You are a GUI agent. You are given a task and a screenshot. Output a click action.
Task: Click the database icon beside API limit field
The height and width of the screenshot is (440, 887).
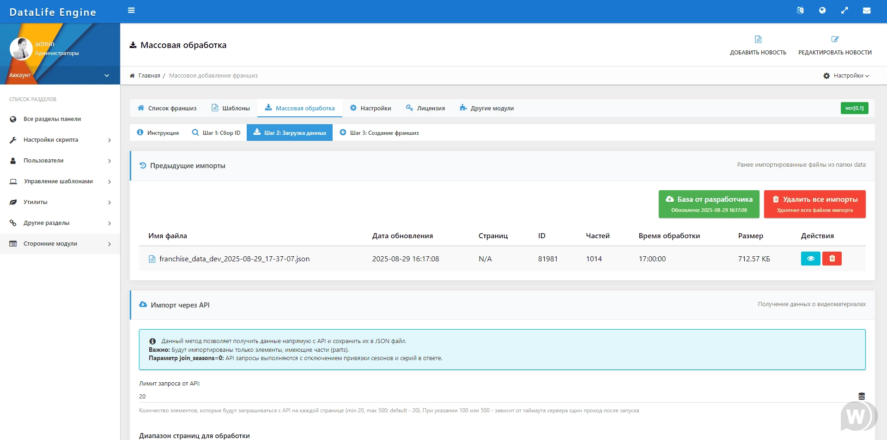(x=862, y=396)
